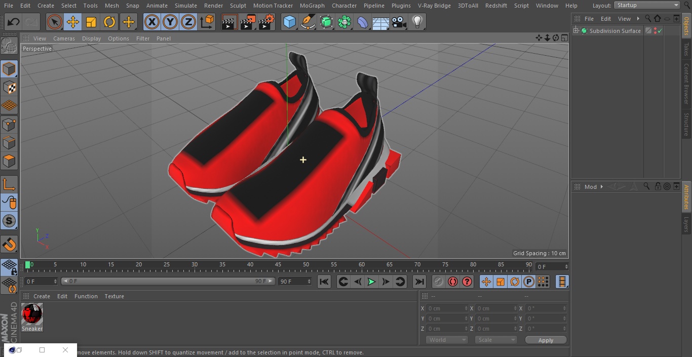
Task: Select the Live Selection tool
Action: click(55, 22)
